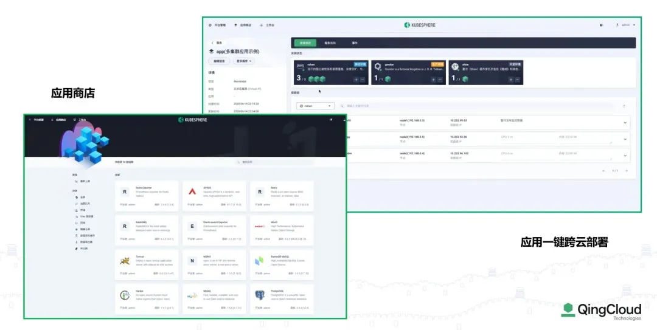Click the 编辑信息 button

click(x=219, y=61)
